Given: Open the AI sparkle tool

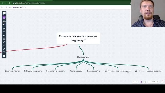Looking at the screenshot, I should coord(4,49).
